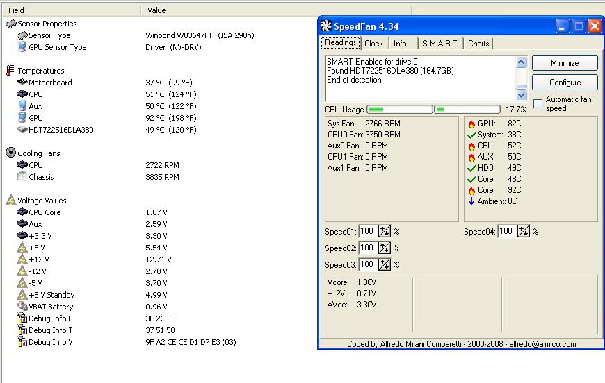Screen dimensions: 605x383
Task: Click the -12 V voltage icon
Action: tap(22, 271)
